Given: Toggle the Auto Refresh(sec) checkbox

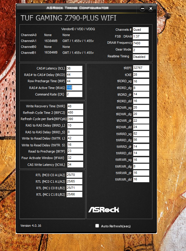Looking at the screenshot, I should point(97,226).
